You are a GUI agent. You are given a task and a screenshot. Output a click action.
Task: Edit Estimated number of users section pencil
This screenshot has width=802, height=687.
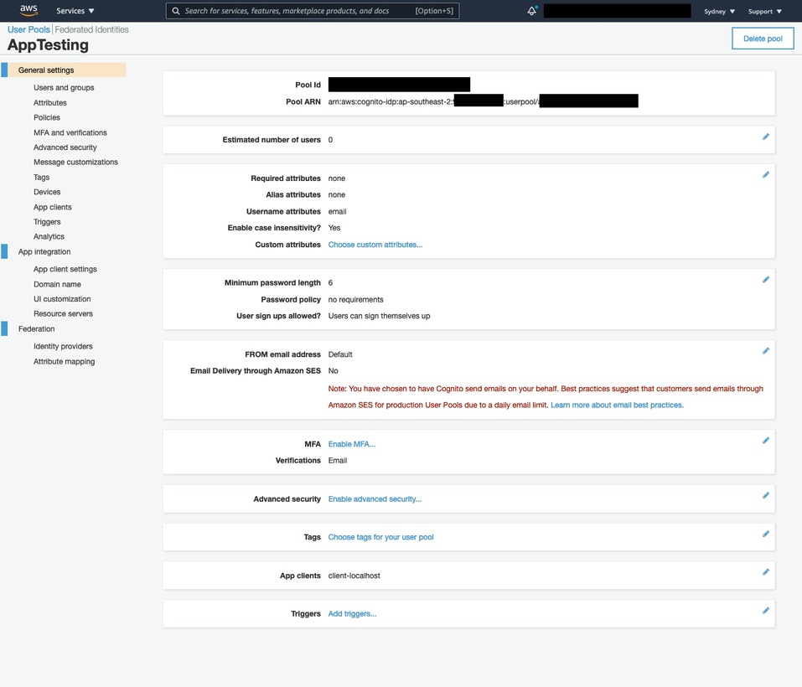(x=765, y=137)
